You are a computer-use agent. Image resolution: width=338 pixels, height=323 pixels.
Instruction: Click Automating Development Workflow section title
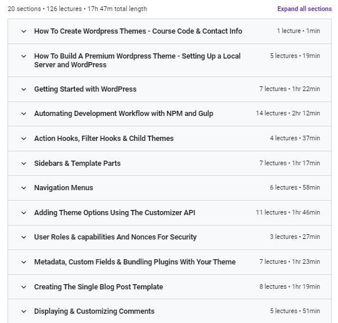[x=124, y=113]
